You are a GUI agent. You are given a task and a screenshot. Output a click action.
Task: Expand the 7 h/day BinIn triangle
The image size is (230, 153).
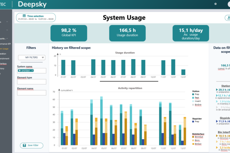point(217,142)
